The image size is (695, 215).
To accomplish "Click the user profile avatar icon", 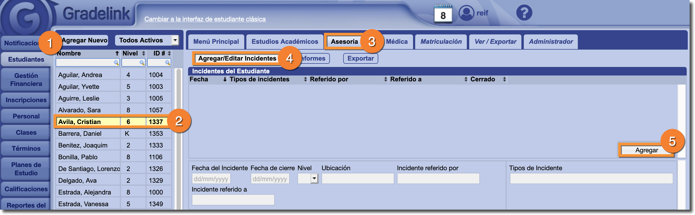I will tap(466, 13).
